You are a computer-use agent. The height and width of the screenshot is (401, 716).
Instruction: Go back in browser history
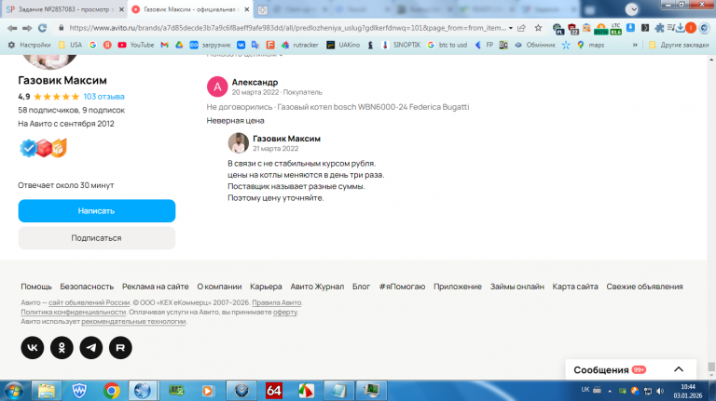12,28
